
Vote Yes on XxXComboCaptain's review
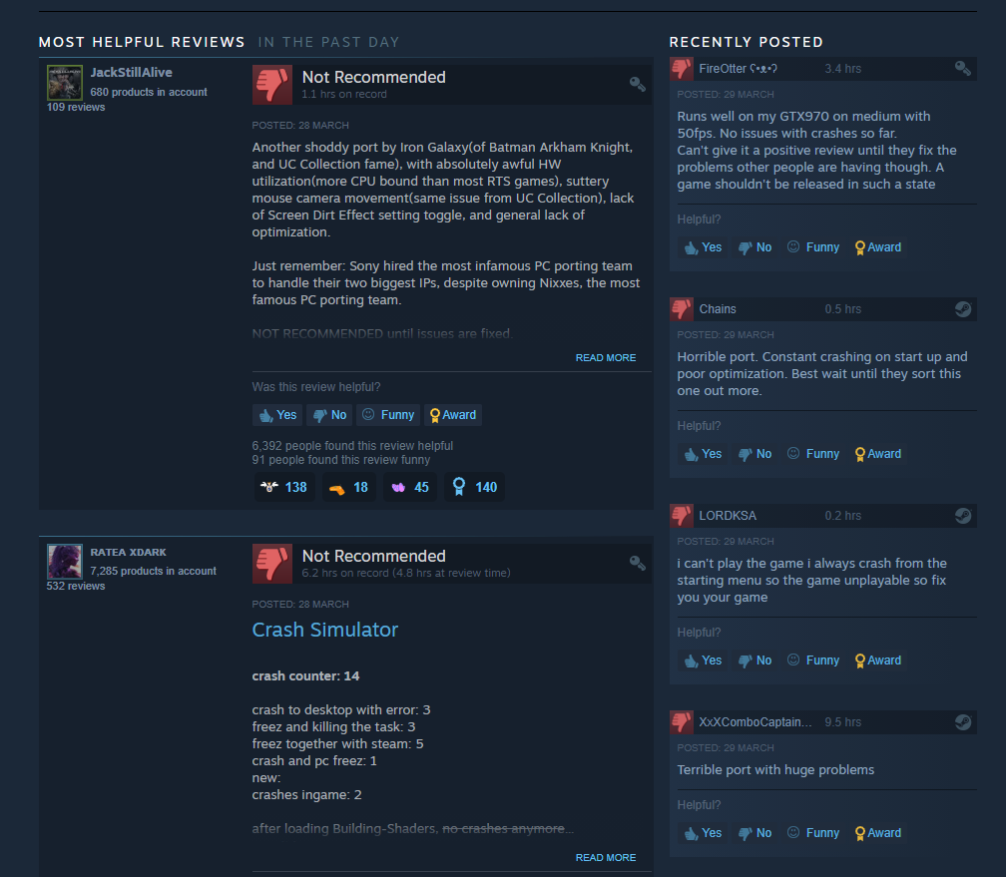tap(704, 833)
